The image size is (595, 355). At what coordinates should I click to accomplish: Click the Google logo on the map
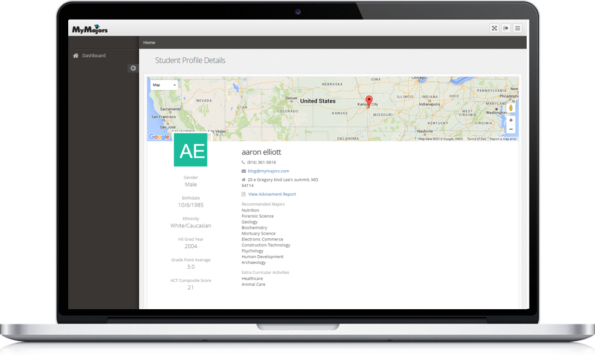coord(159,137)
